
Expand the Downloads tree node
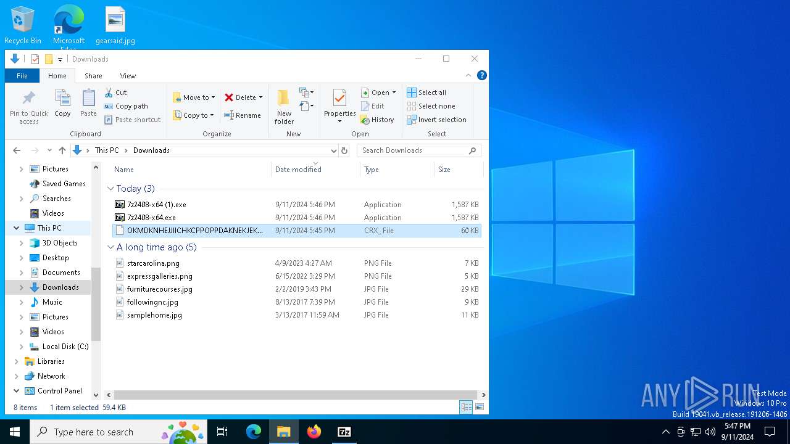coord(22,287)
